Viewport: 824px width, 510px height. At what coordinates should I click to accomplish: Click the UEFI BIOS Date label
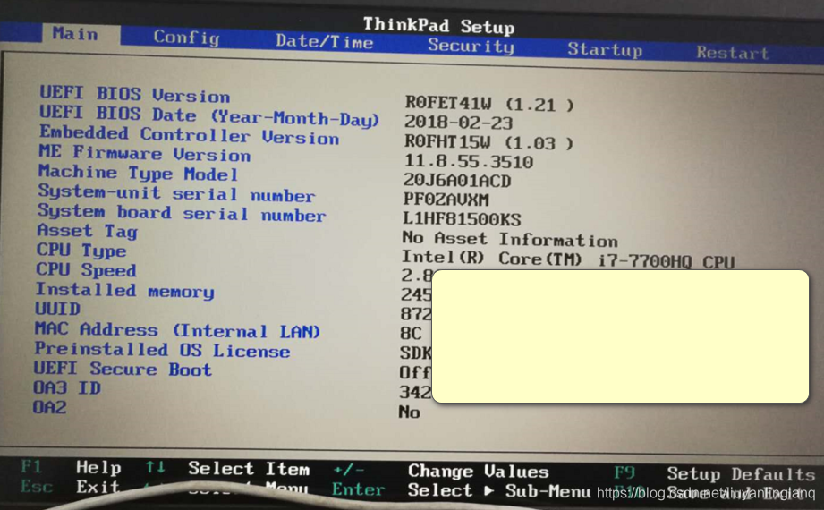coord(209,115)
